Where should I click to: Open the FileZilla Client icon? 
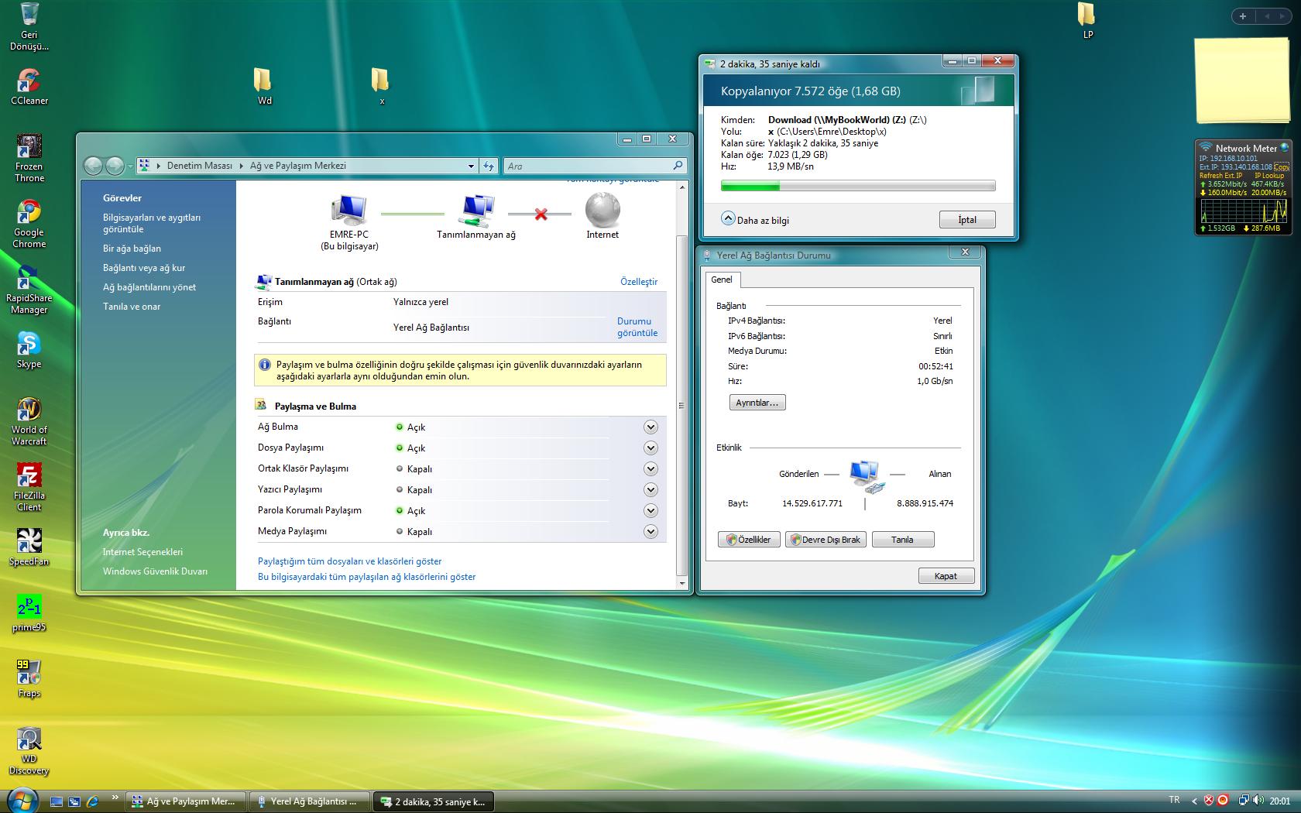point(29,488)
